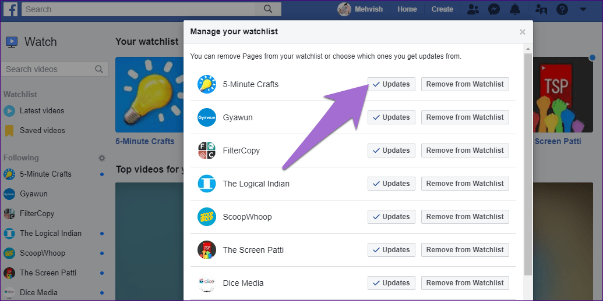Click the sidebar The Screen Patti avatar
Image resolution: width=603 pixels, height=301 pixels.
9,273
